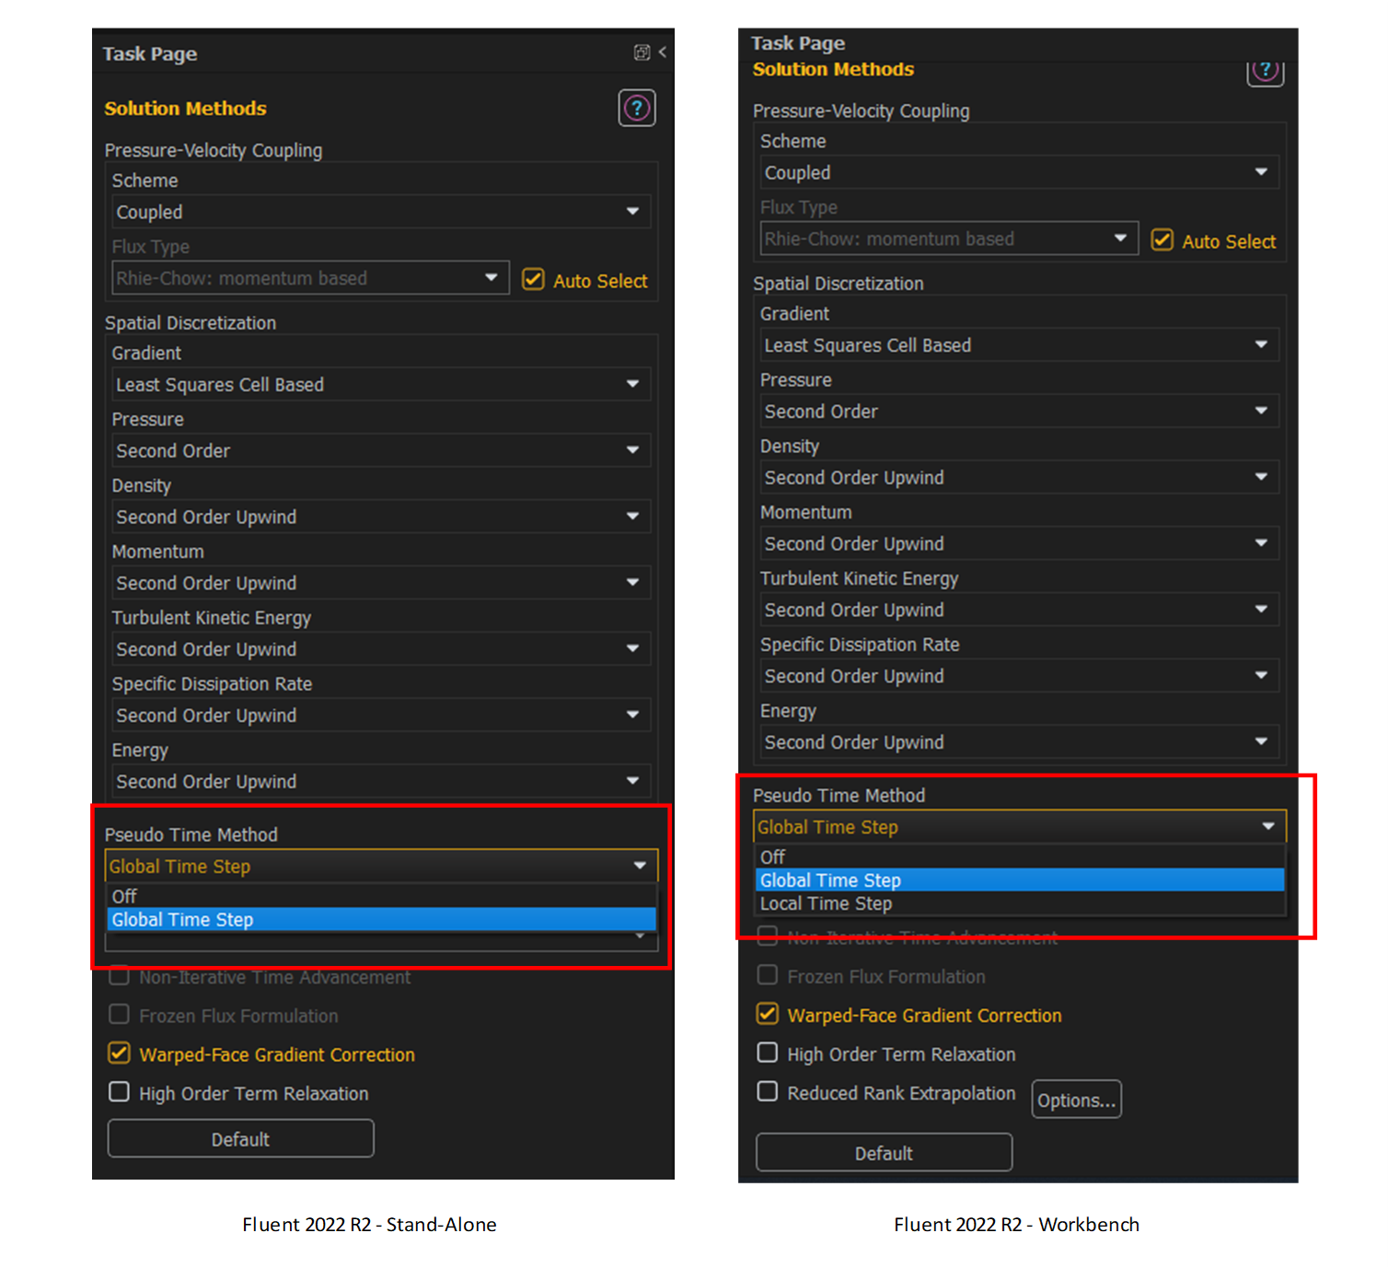
Task: Open Turbulent Kinetic Energy dropdown in Workbench panel
Action: pyautogui.click(x=1020, y=610)
